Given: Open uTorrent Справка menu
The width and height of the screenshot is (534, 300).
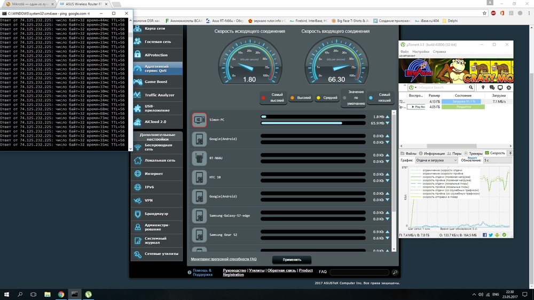Looking at the screenshot, I should [439, 52].
